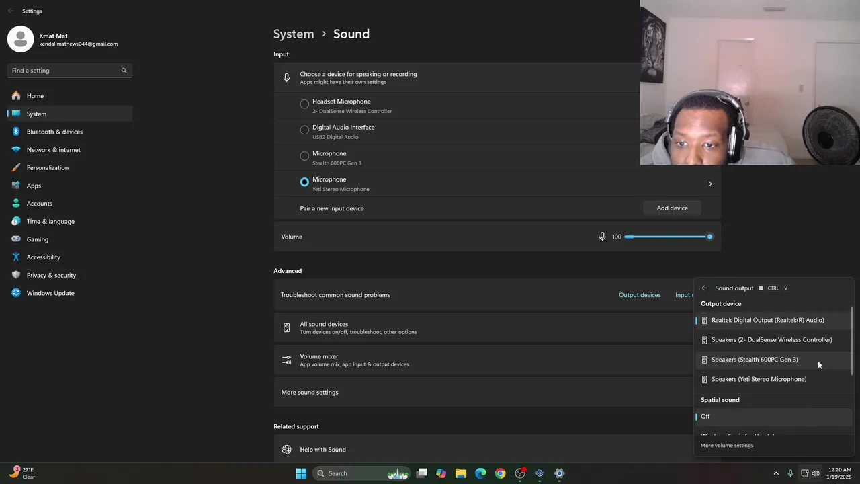Choose Speakers Yeti Stereo Microphone output
Screen dimensions: 860x484
(x=773, y=379)
